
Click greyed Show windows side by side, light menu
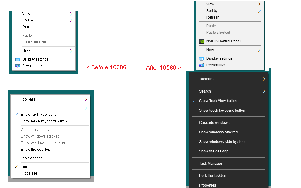coord(43,143)
